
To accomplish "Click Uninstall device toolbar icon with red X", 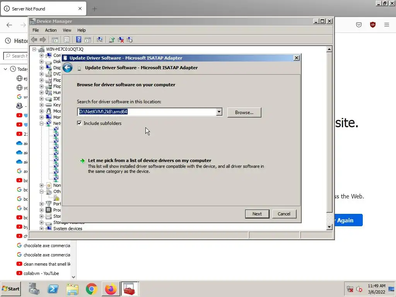I will point(121,40).
